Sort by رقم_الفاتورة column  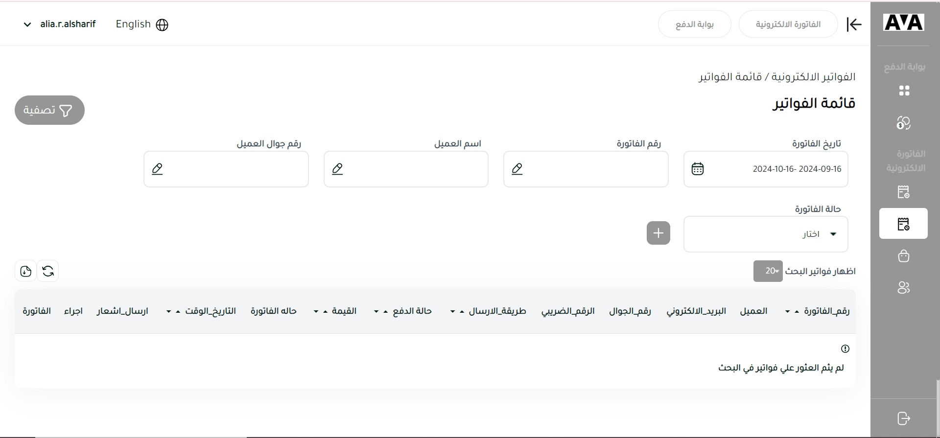(818, 311)
